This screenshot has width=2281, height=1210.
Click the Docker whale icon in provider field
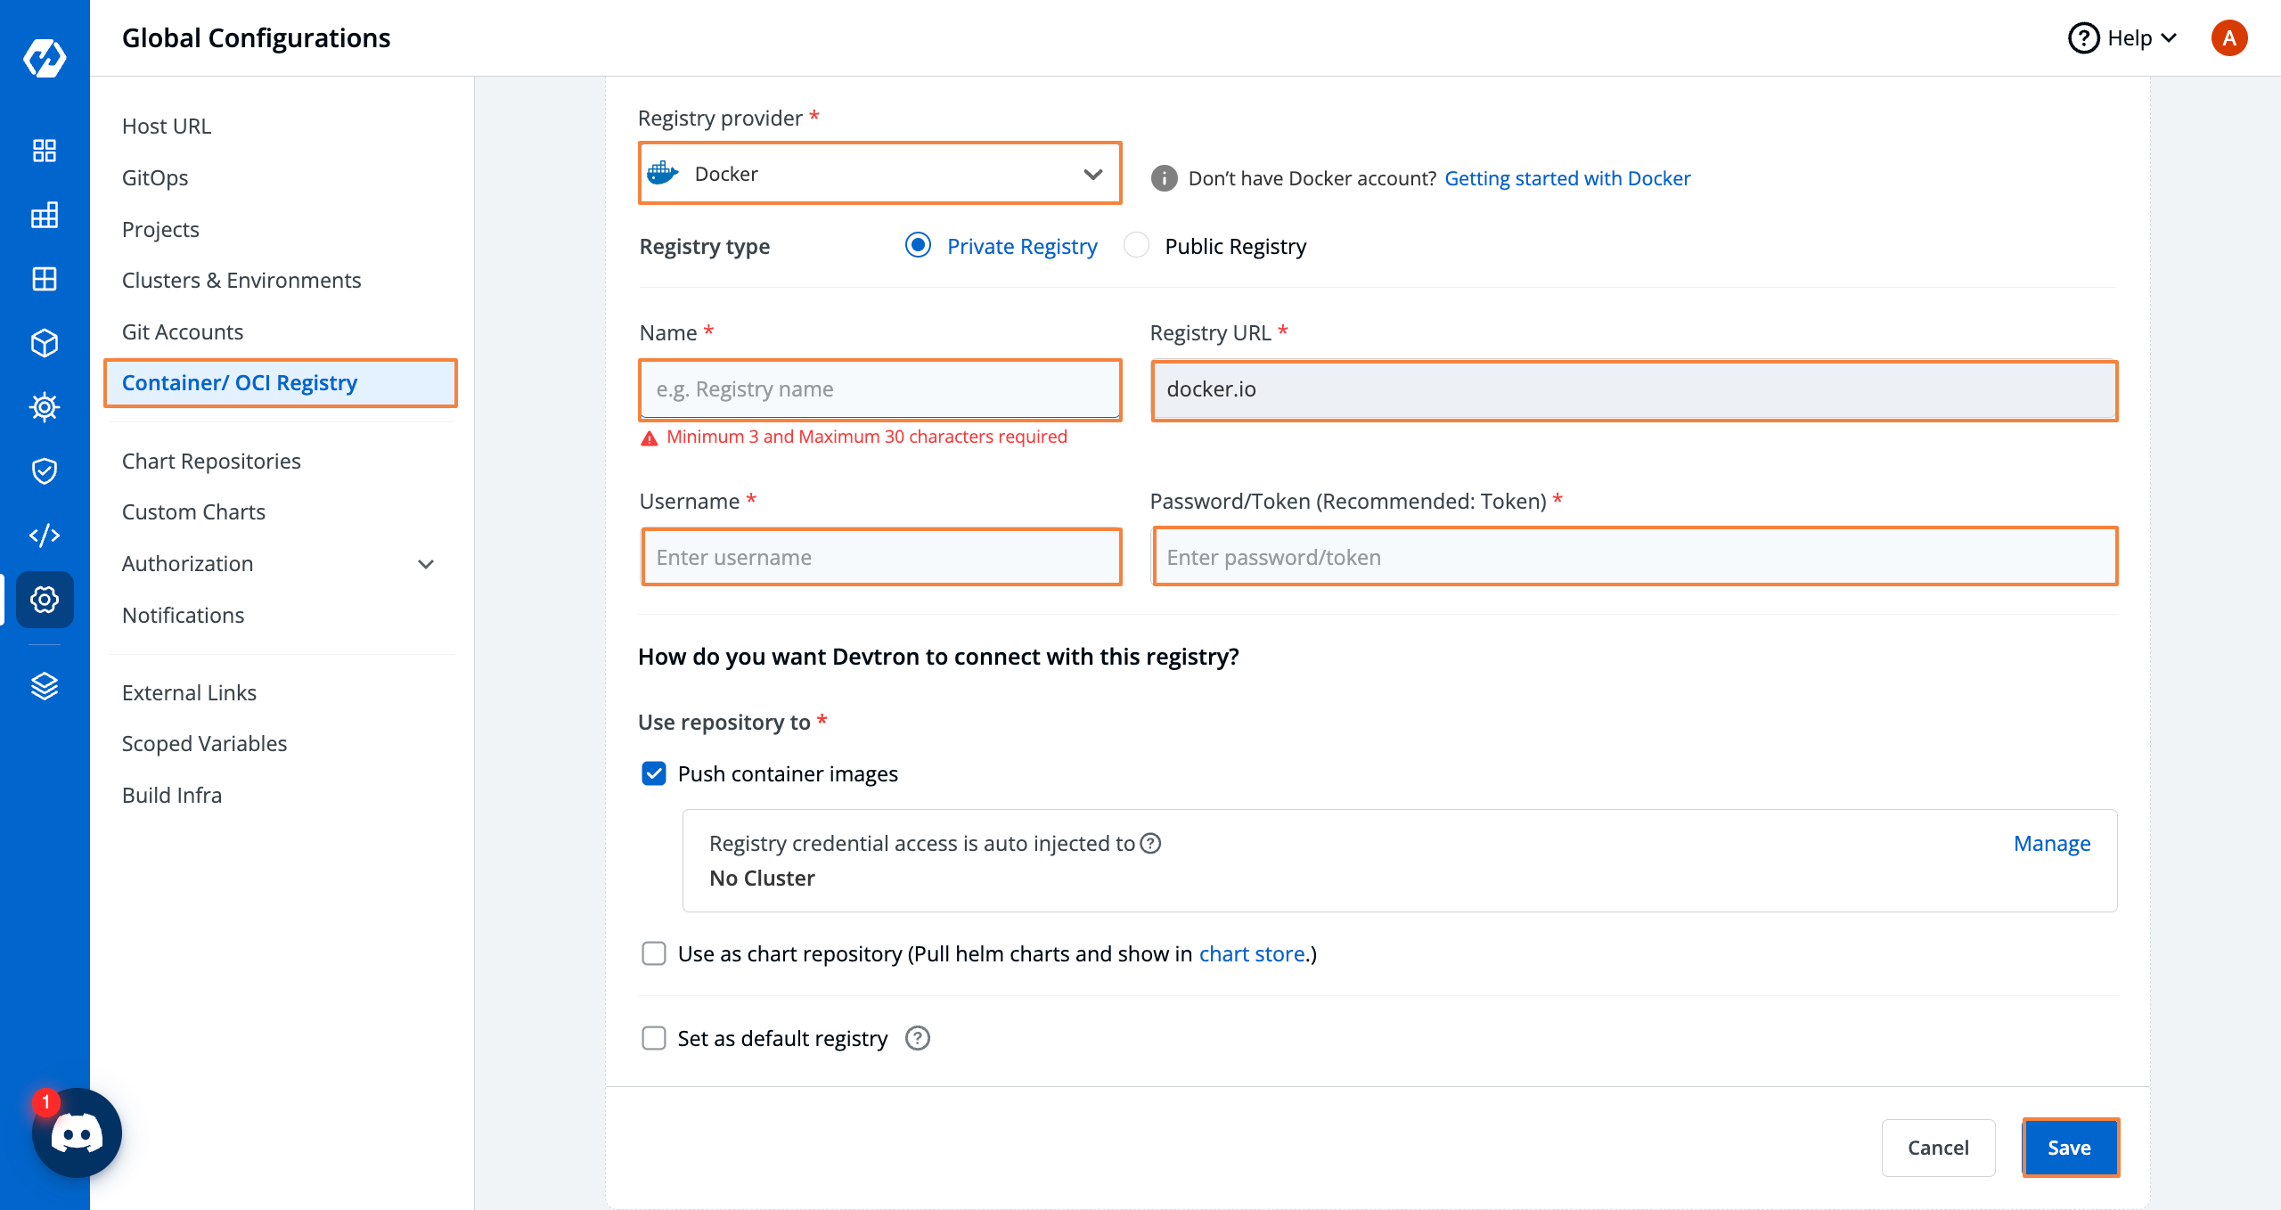click(x=663, y=174)
